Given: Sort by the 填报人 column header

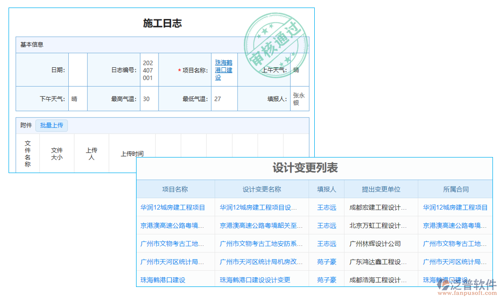Looking at the screenshot, I should click(x=327, y=189).
